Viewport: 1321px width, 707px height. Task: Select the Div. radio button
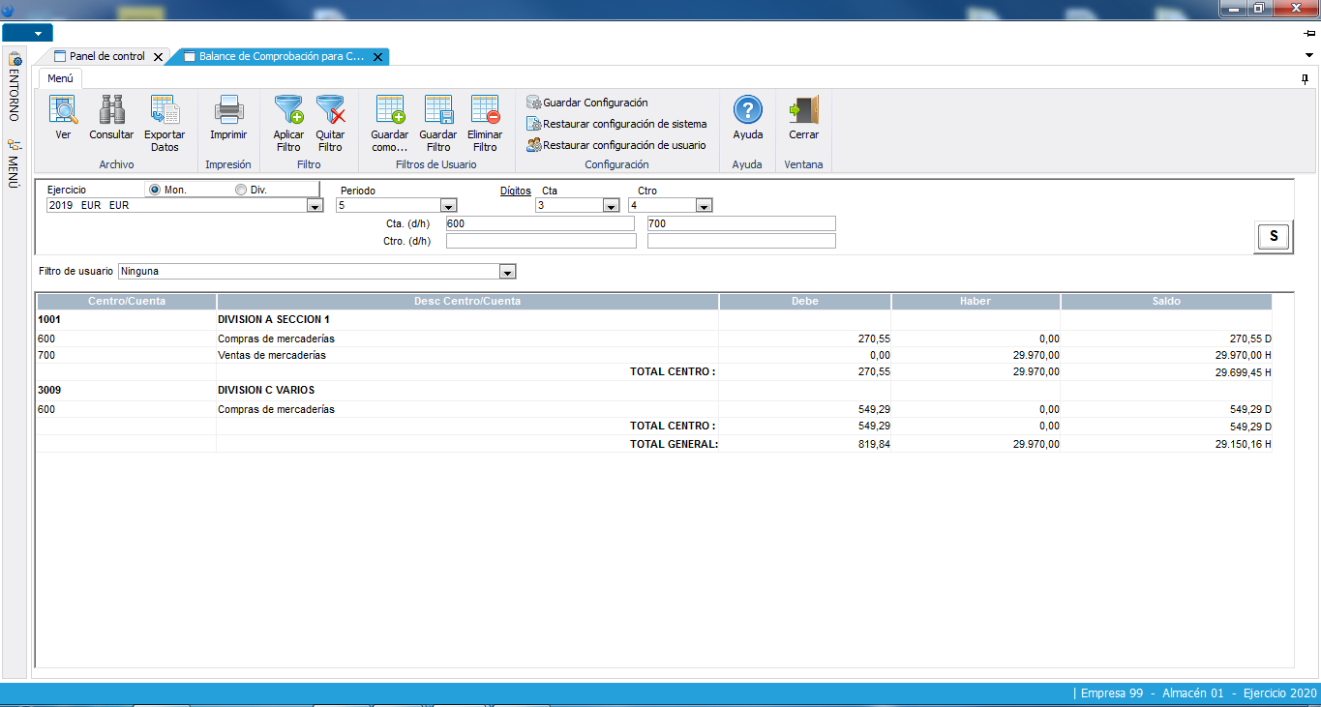tap(241, 190)
